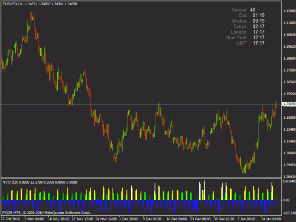The height and width of the screenshot is (222, 296).
Task: Click price scale level 1.35540
Action: click(289, 94)
